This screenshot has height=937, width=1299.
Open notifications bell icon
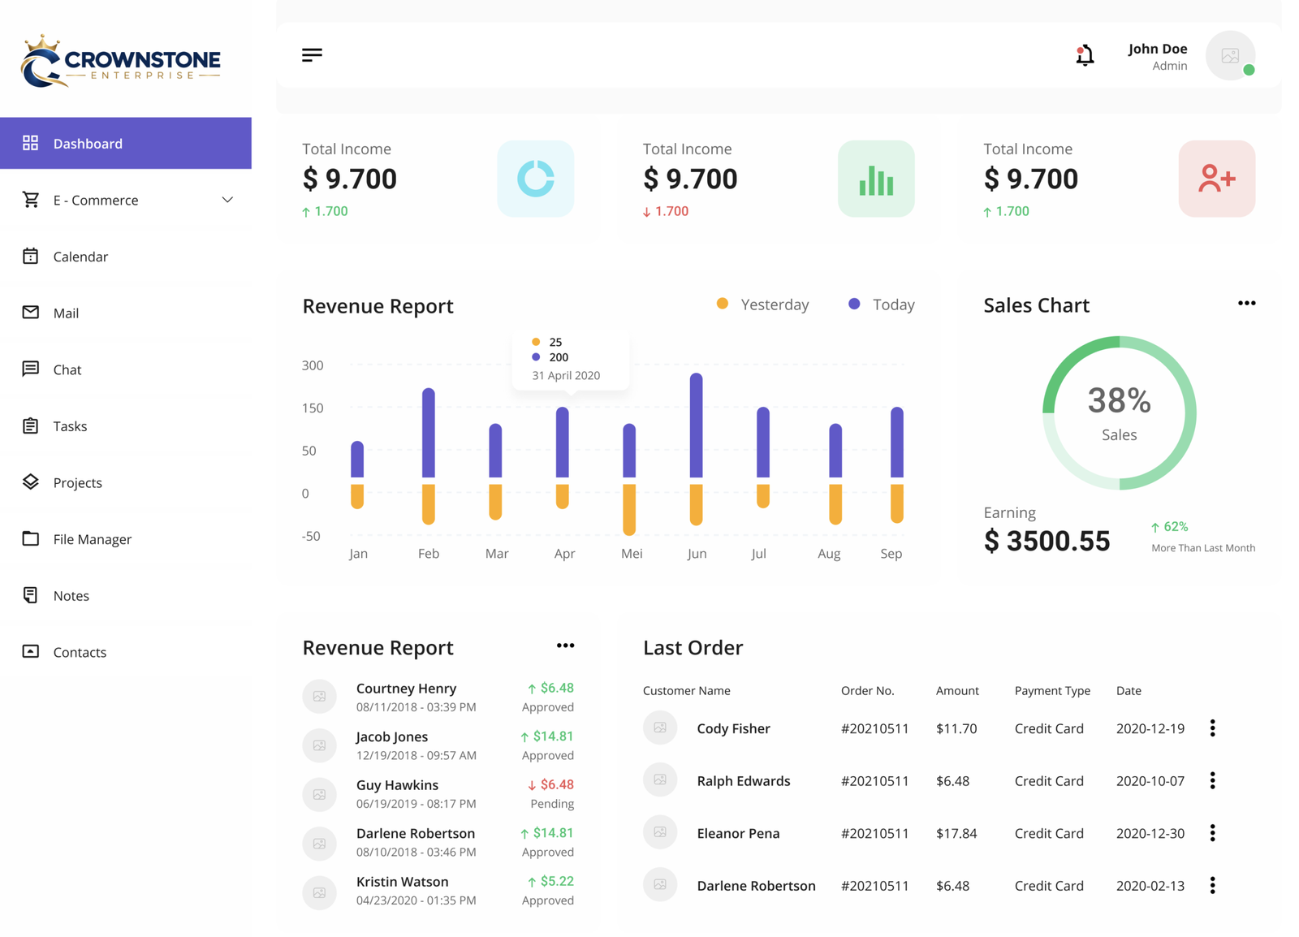(x=1085, y=55)
